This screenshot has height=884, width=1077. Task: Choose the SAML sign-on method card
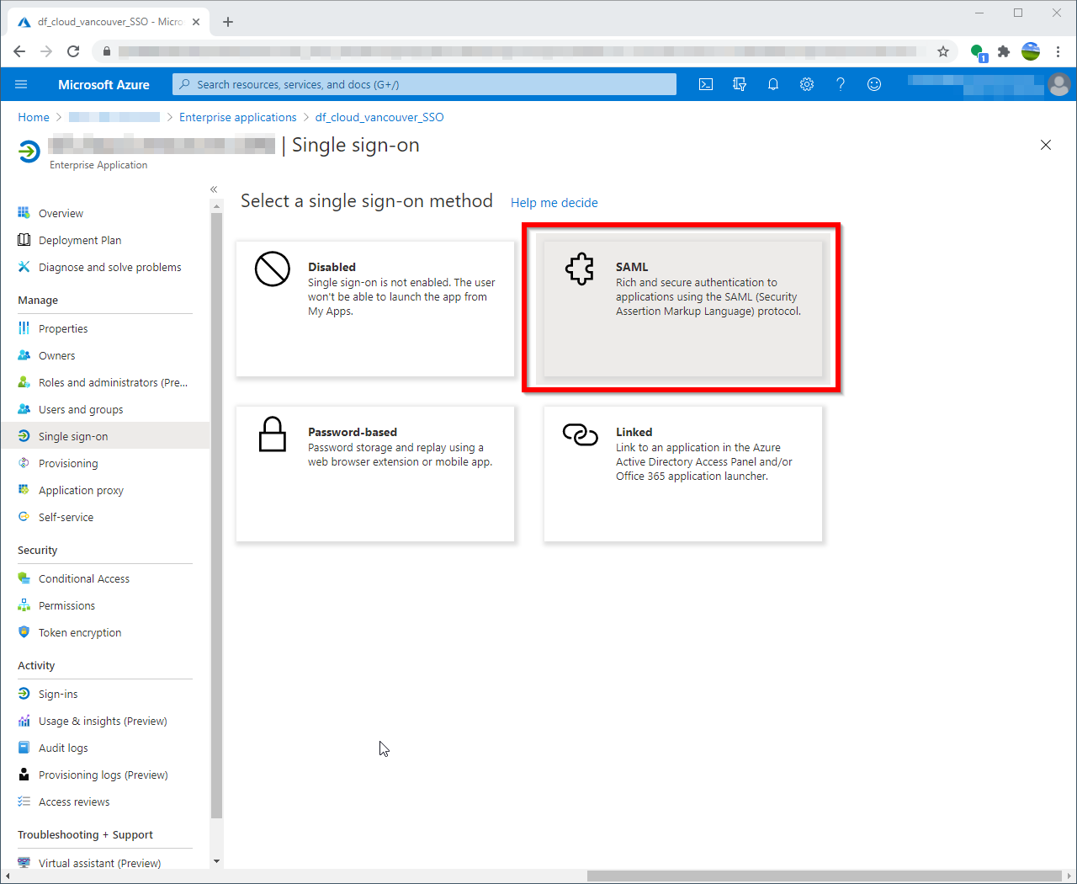coord(682,308)
